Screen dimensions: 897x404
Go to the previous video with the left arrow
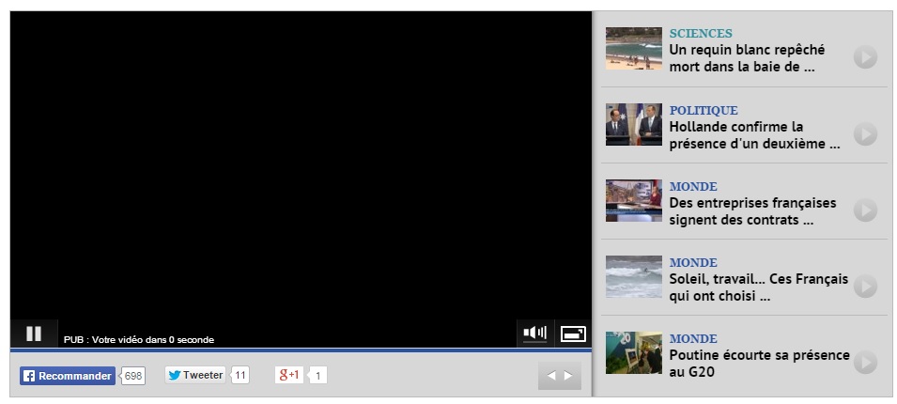(550, 376)
